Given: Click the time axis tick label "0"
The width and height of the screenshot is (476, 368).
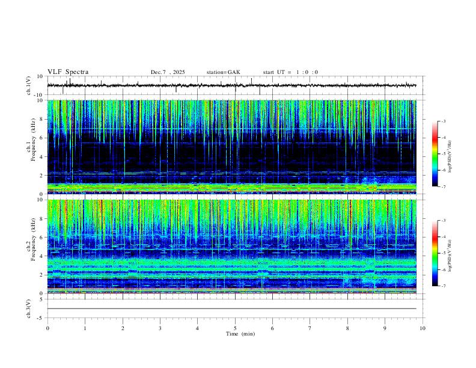Looking at the screenshot, I should [47, 328].
